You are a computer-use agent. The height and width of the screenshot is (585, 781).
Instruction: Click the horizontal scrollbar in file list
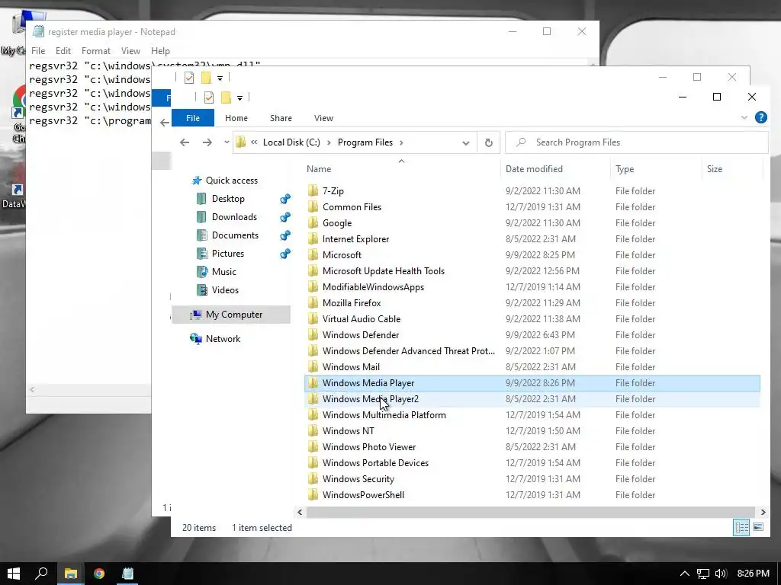(529, 512)
